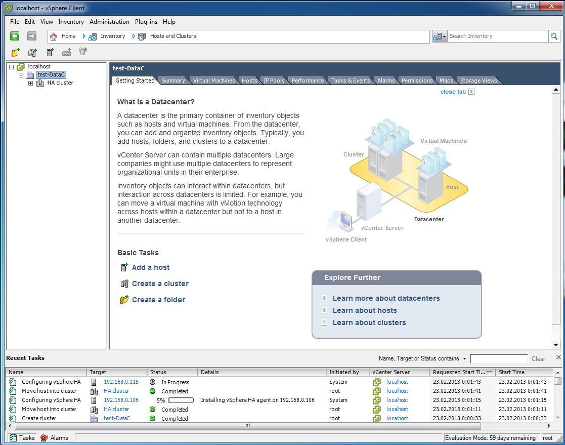The image size is (565, 445).
Task: Open the File menu
Action: (15, 22)
